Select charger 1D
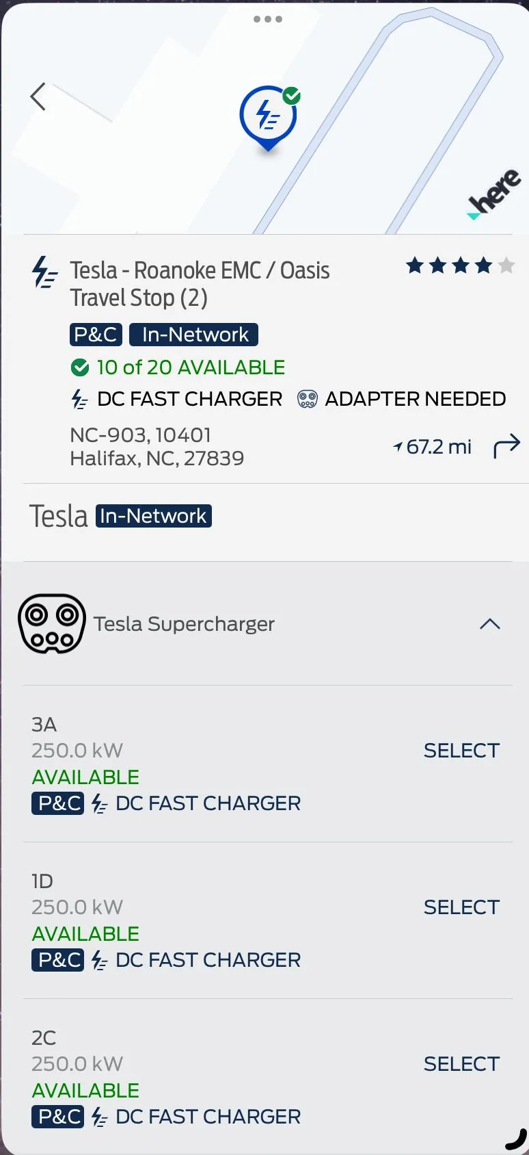529x1155 pixels. 461,907
